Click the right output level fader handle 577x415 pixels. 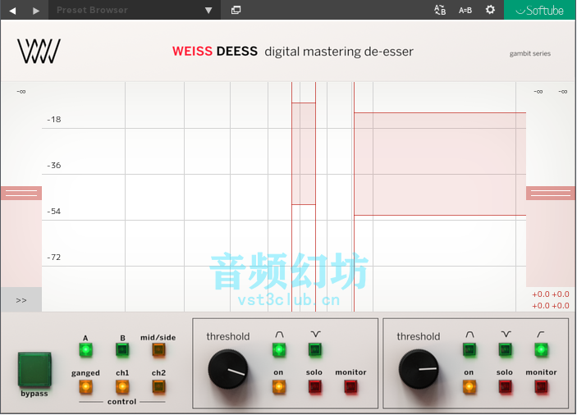coord(551,194)
